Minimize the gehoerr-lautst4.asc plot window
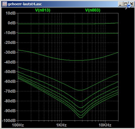Viewport: 135px width, 129px height. 120,4
